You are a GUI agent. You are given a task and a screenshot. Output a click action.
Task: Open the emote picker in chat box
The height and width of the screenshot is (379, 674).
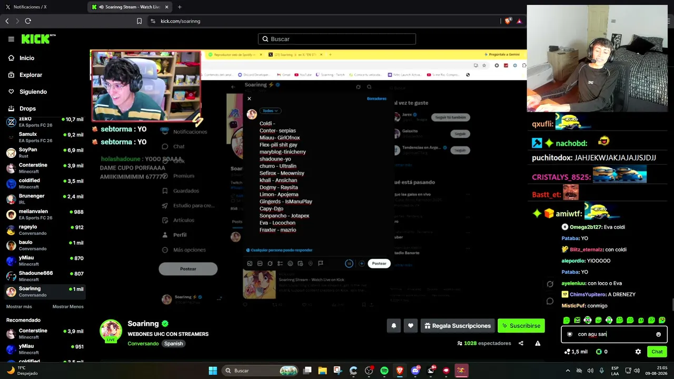658,334
